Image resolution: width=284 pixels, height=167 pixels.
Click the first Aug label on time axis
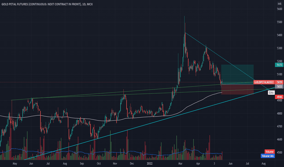coord(65,164)
